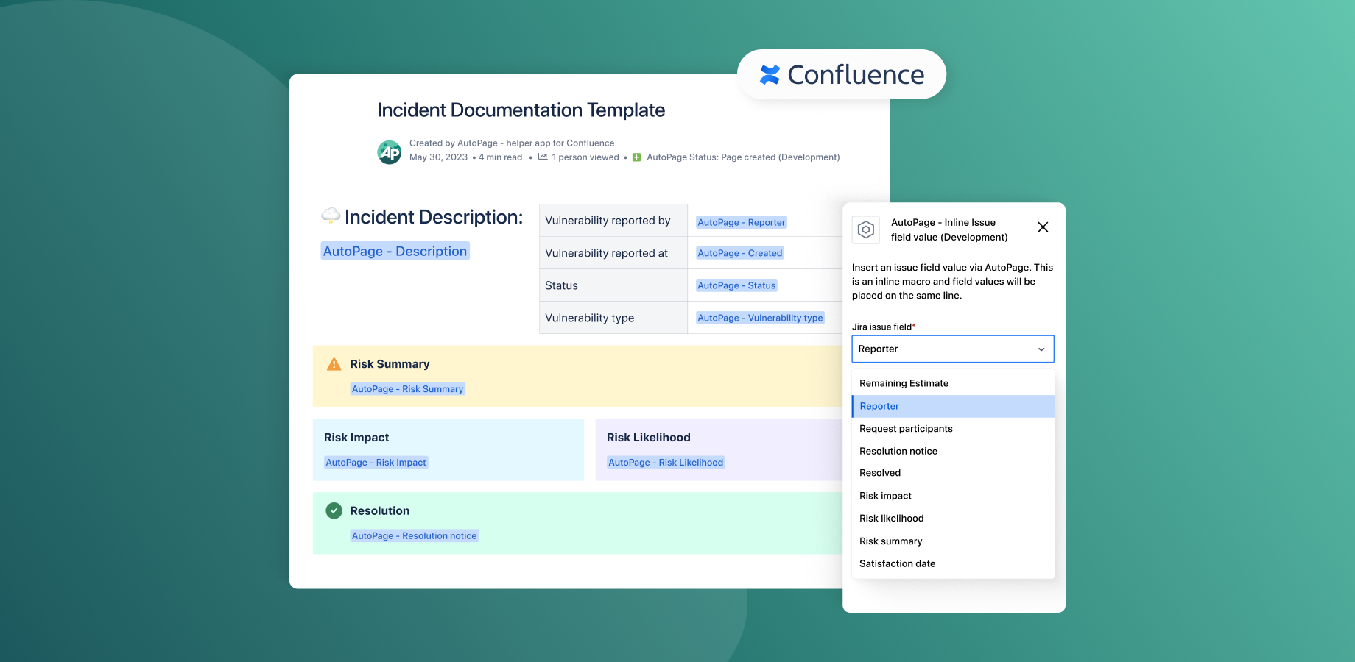Open the AutoPage - Risk Impact macro

tap(376, 463)
